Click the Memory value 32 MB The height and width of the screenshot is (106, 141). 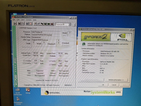coord(102,71)
